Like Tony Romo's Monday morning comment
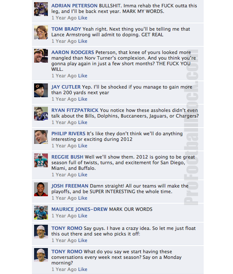Screen dimensions: 233x274 tap(83, 269)
